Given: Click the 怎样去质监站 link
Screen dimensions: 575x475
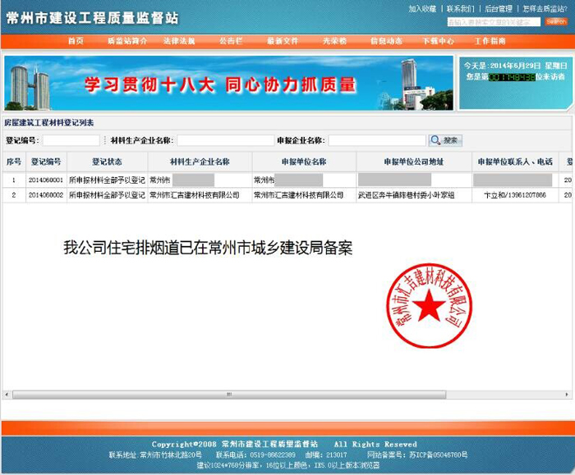Looking at the screenshot, I should pos(544,9).
